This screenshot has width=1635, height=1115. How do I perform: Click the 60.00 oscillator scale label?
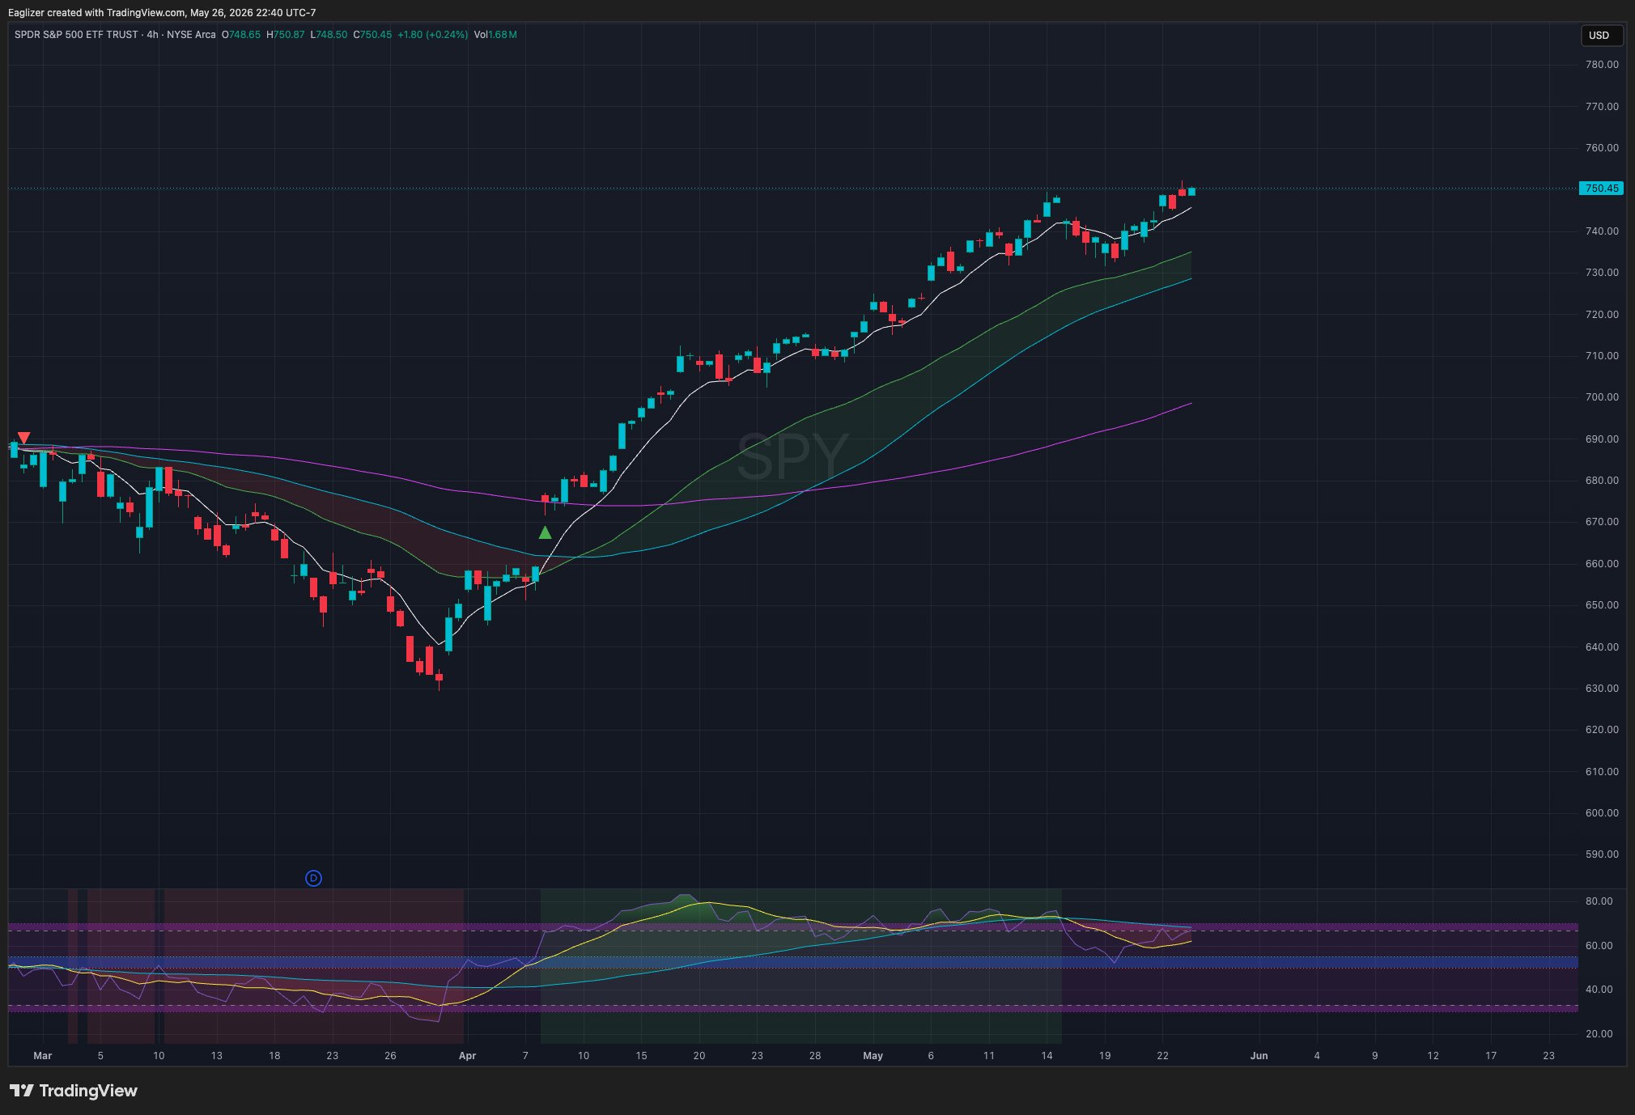[x=1599, y=946]
